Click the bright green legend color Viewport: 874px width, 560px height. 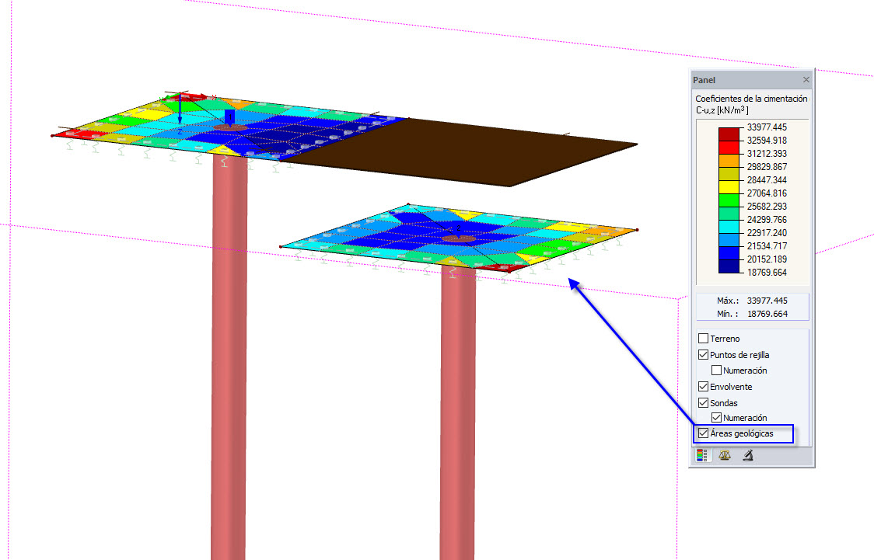coord(729,200)
